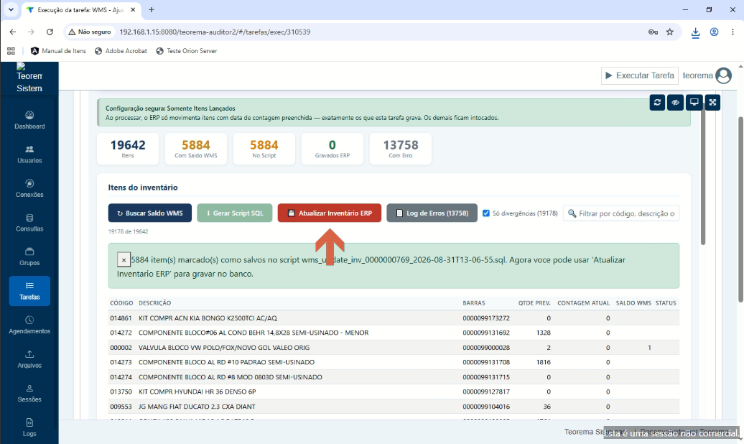Click the page vertical scrollbar

point(740,209)
